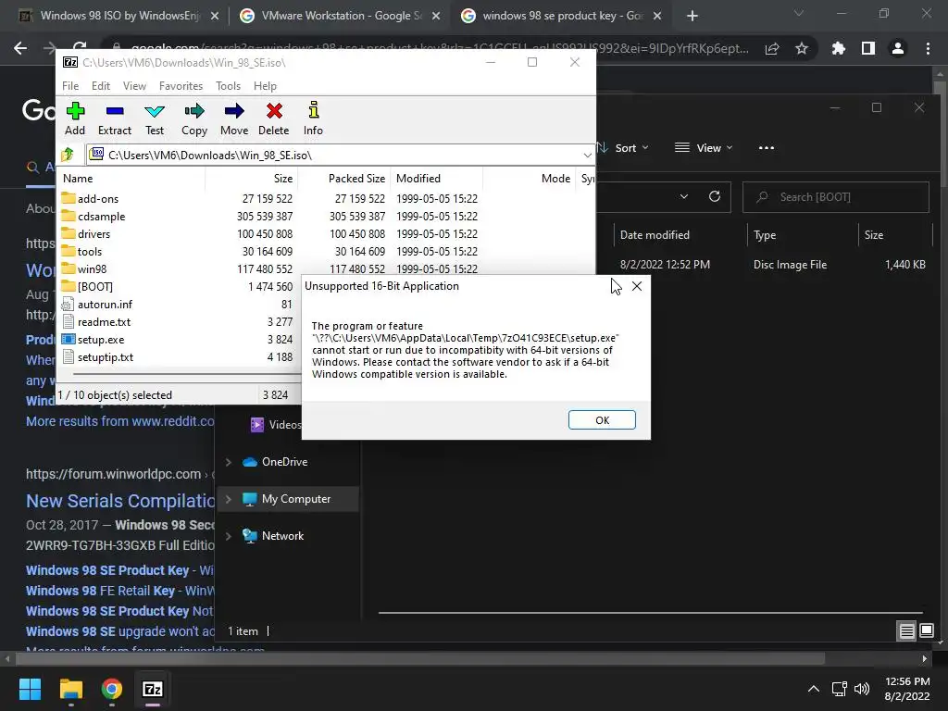This screenshot has height=711, width=948.
Task: Click the Extract icon in 7-Zip
Action: 114,111
